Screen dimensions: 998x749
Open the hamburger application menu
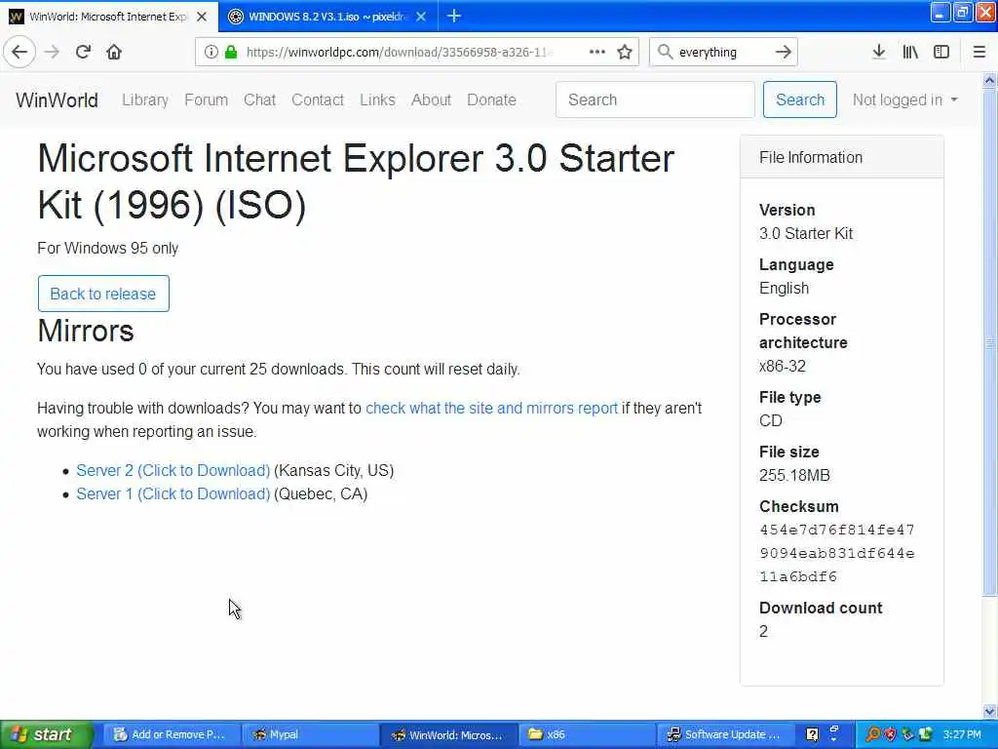(x=979, y=53)
